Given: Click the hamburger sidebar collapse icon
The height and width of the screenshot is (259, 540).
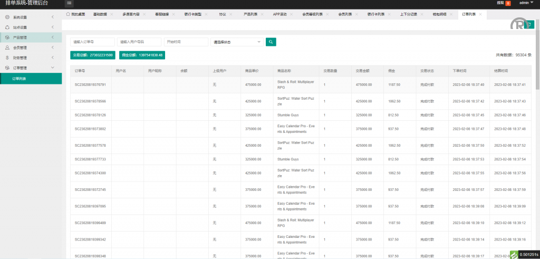Looking at the screenshot, I should click(x=69, y=3).
